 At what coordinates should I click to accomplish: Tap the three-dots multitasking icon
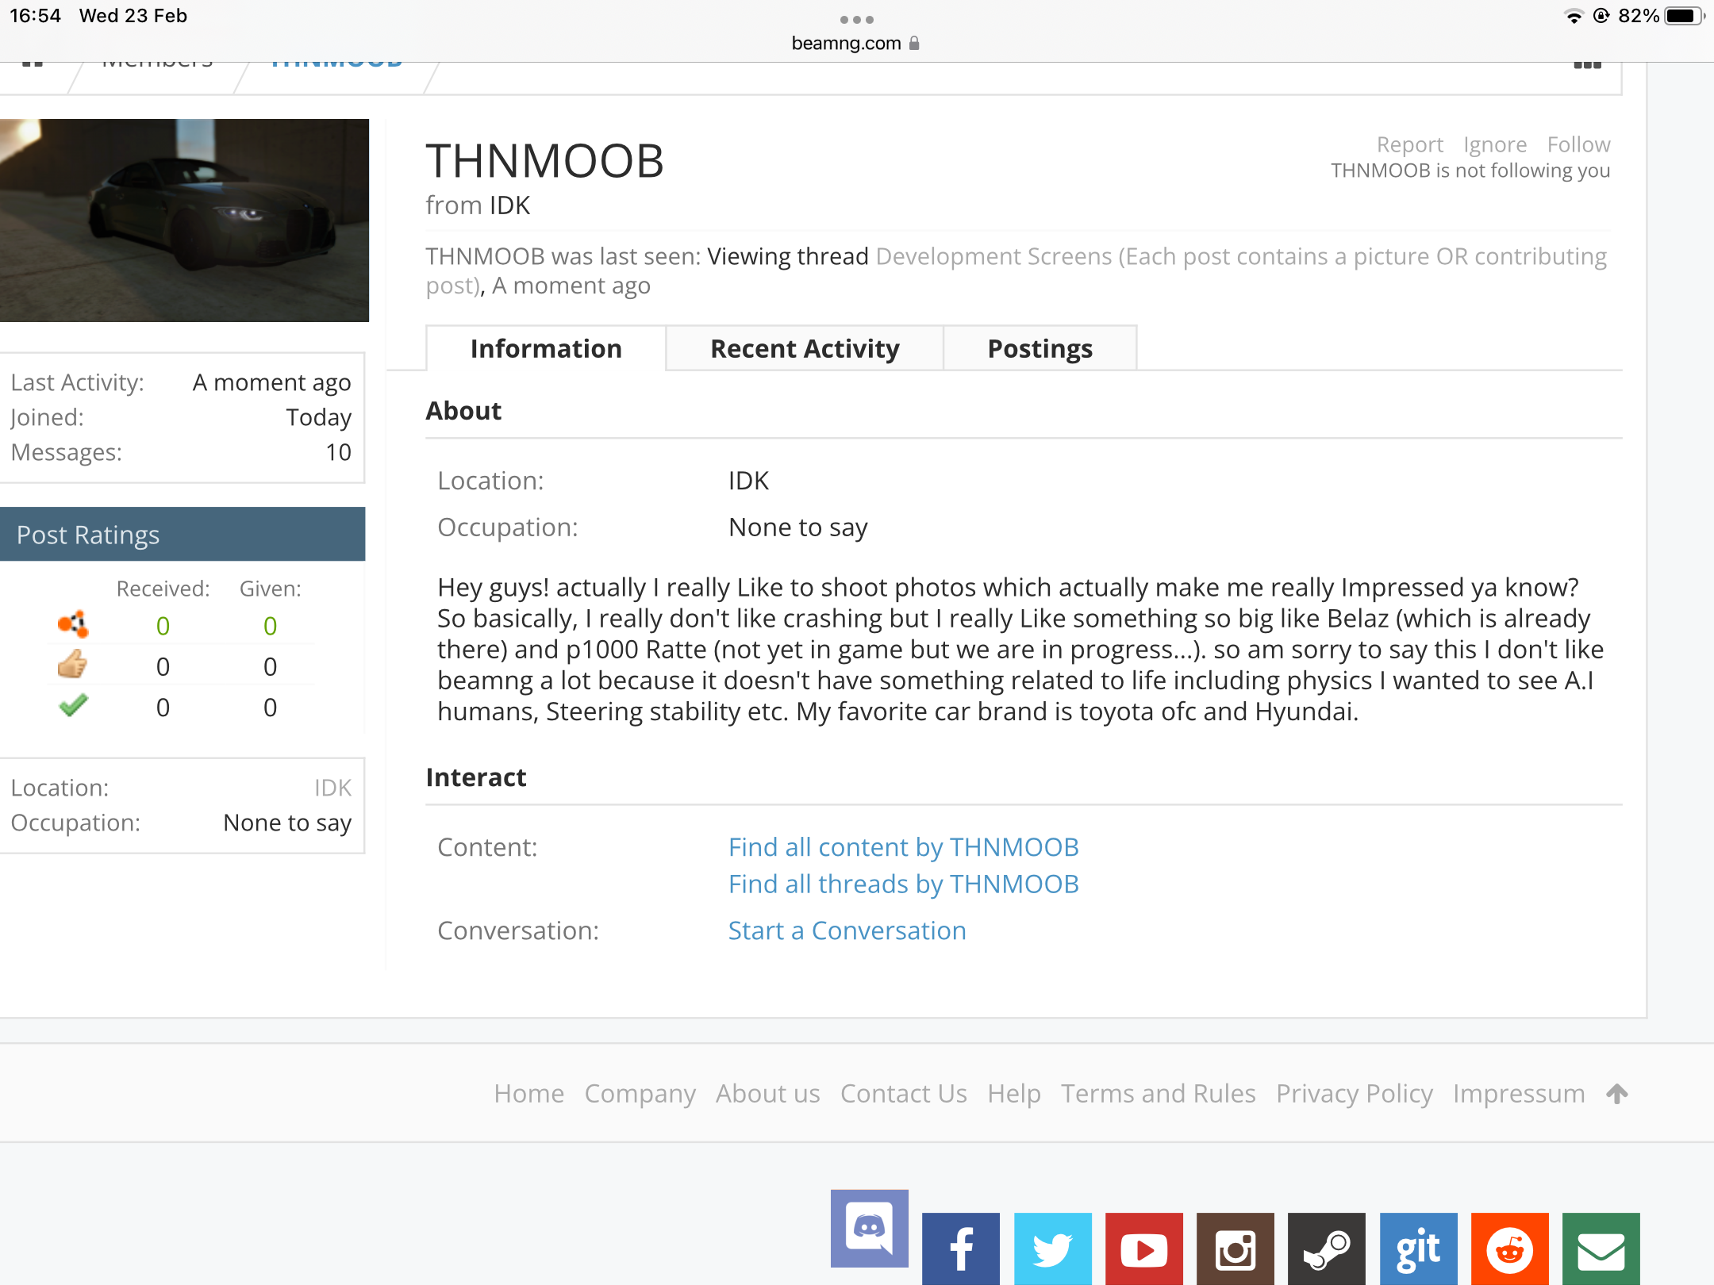(857, 19)
